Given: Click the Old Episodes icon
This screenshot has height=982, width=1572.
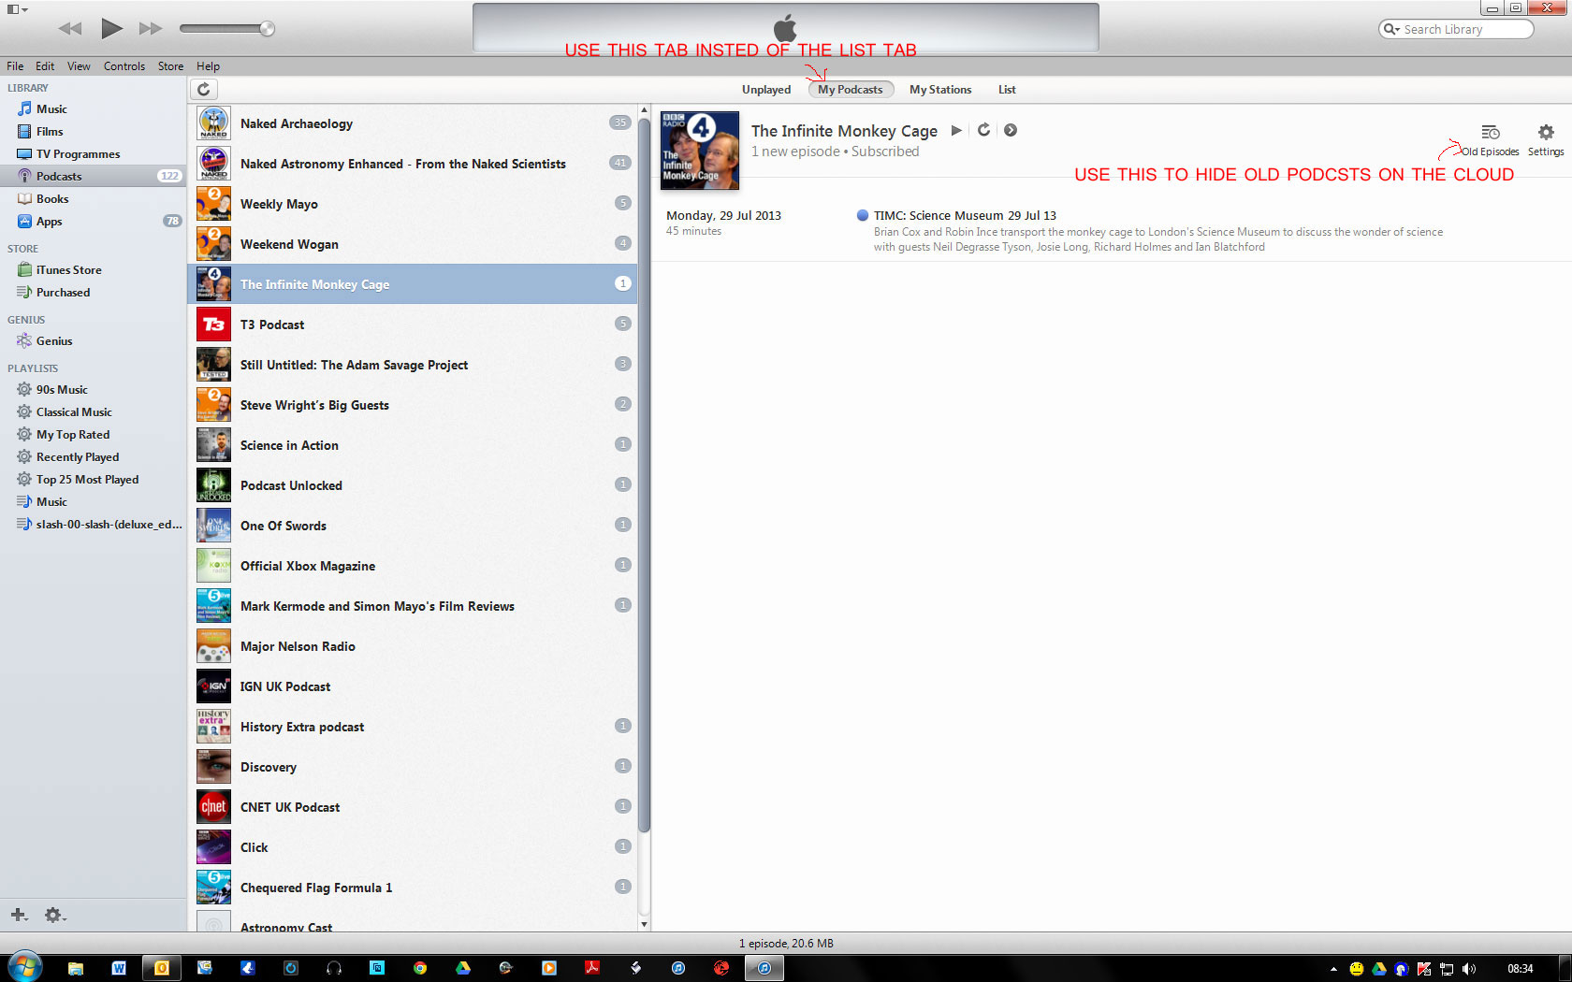Looking at the screenshot, I should pos(1491,133).
